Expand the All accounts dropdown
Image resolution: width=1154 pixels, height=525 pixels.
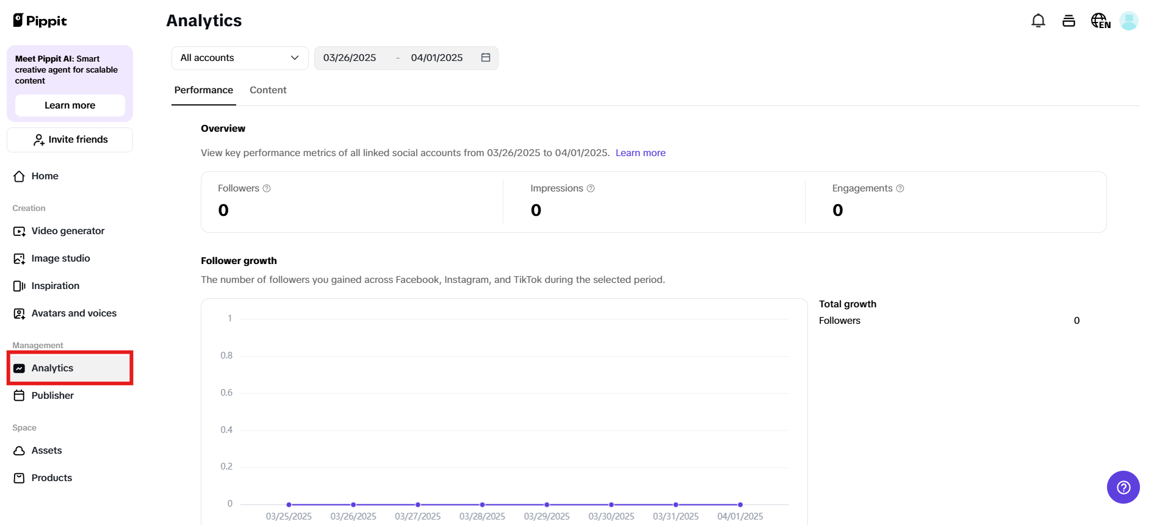click(240, 58)
